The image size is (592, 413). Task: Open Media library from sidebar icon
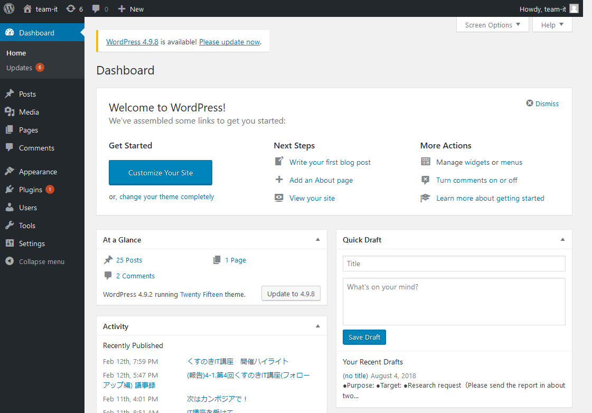[x=10, y=112]
